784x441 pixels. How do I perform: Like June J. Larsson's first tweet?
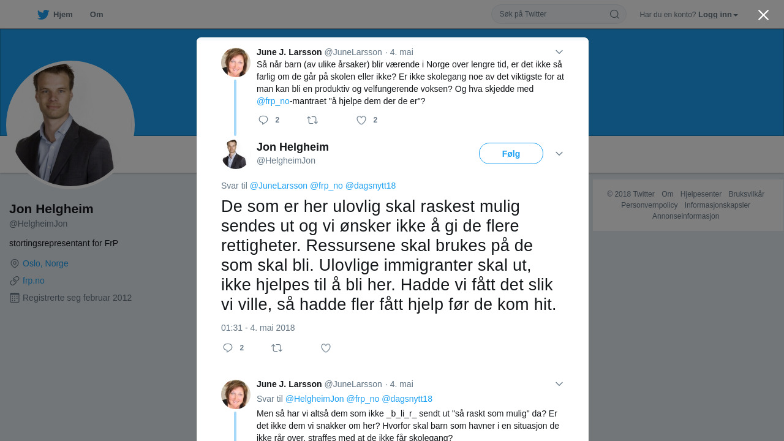click(361, 120)
